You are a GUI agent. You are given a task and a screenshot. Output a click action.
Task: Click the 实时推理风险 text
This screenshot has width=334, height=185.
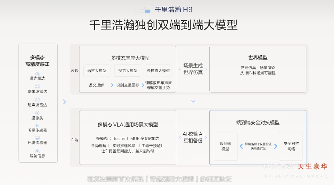click(124, 146)
